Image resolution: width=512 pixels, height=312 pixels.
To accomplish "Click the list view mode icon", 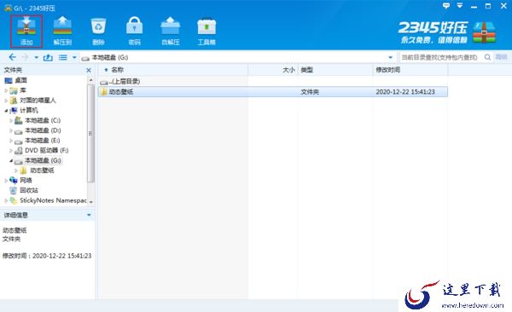I will point(63,57).
